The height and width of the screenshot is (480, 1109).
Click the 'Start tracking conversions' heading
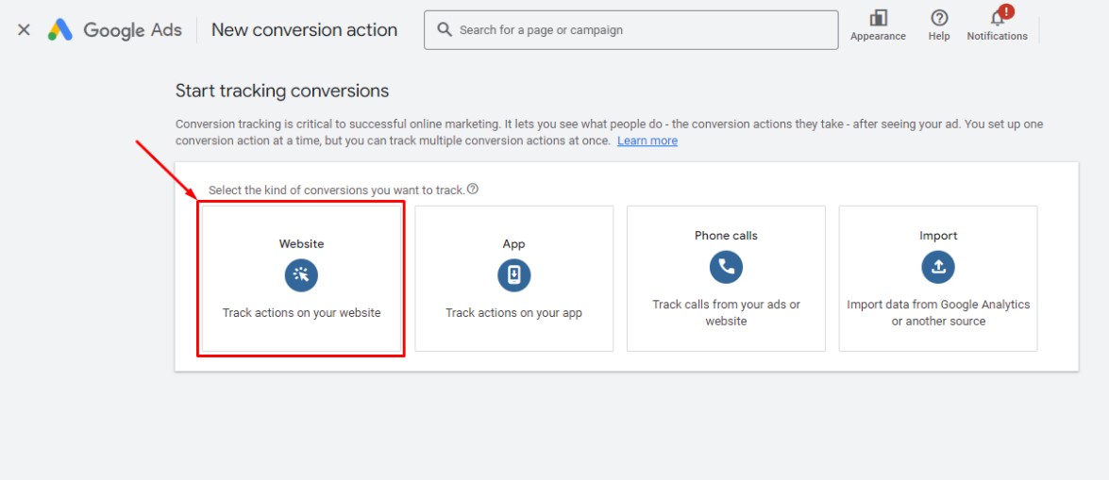coord(282,91)
